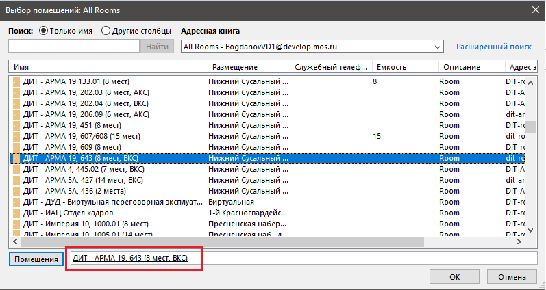The width and height of the screenshot is (546, 290).
Task: Click room icon beside ДИТ - АРМА 19, 607/608
Action: coord(16,136)
